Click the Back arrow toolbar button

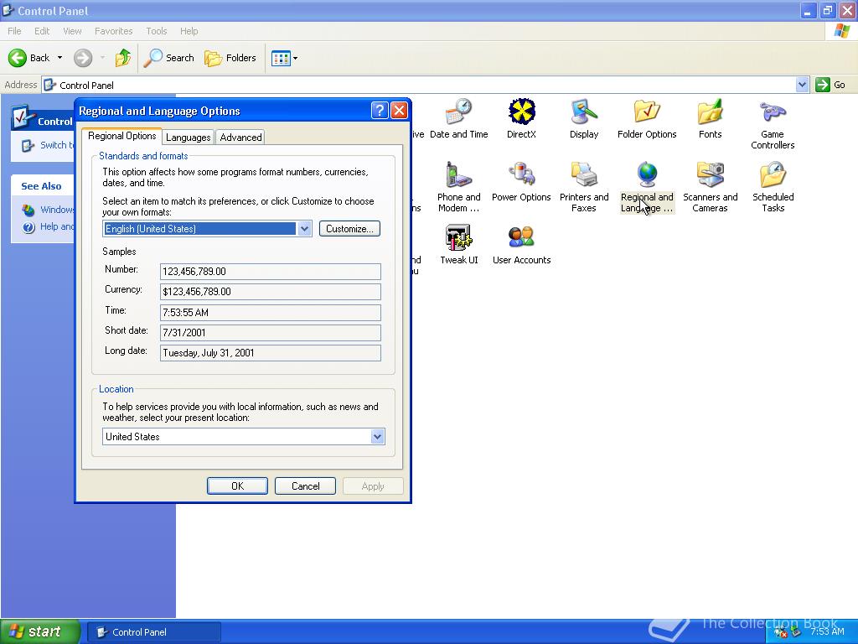(x=29, y=58)
